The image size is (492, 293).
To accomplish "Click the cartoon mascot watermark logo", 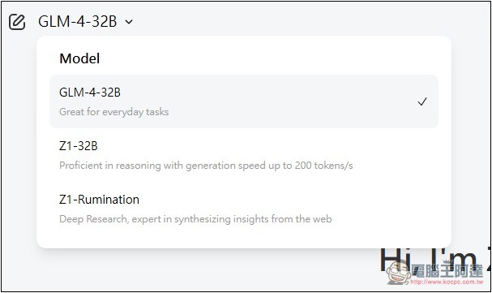I will 399,273.
